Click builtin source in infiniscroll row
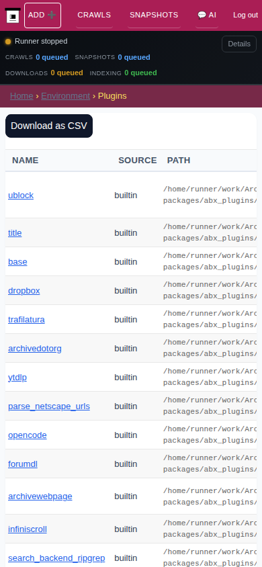262x567 pixels. click(126, 529)
